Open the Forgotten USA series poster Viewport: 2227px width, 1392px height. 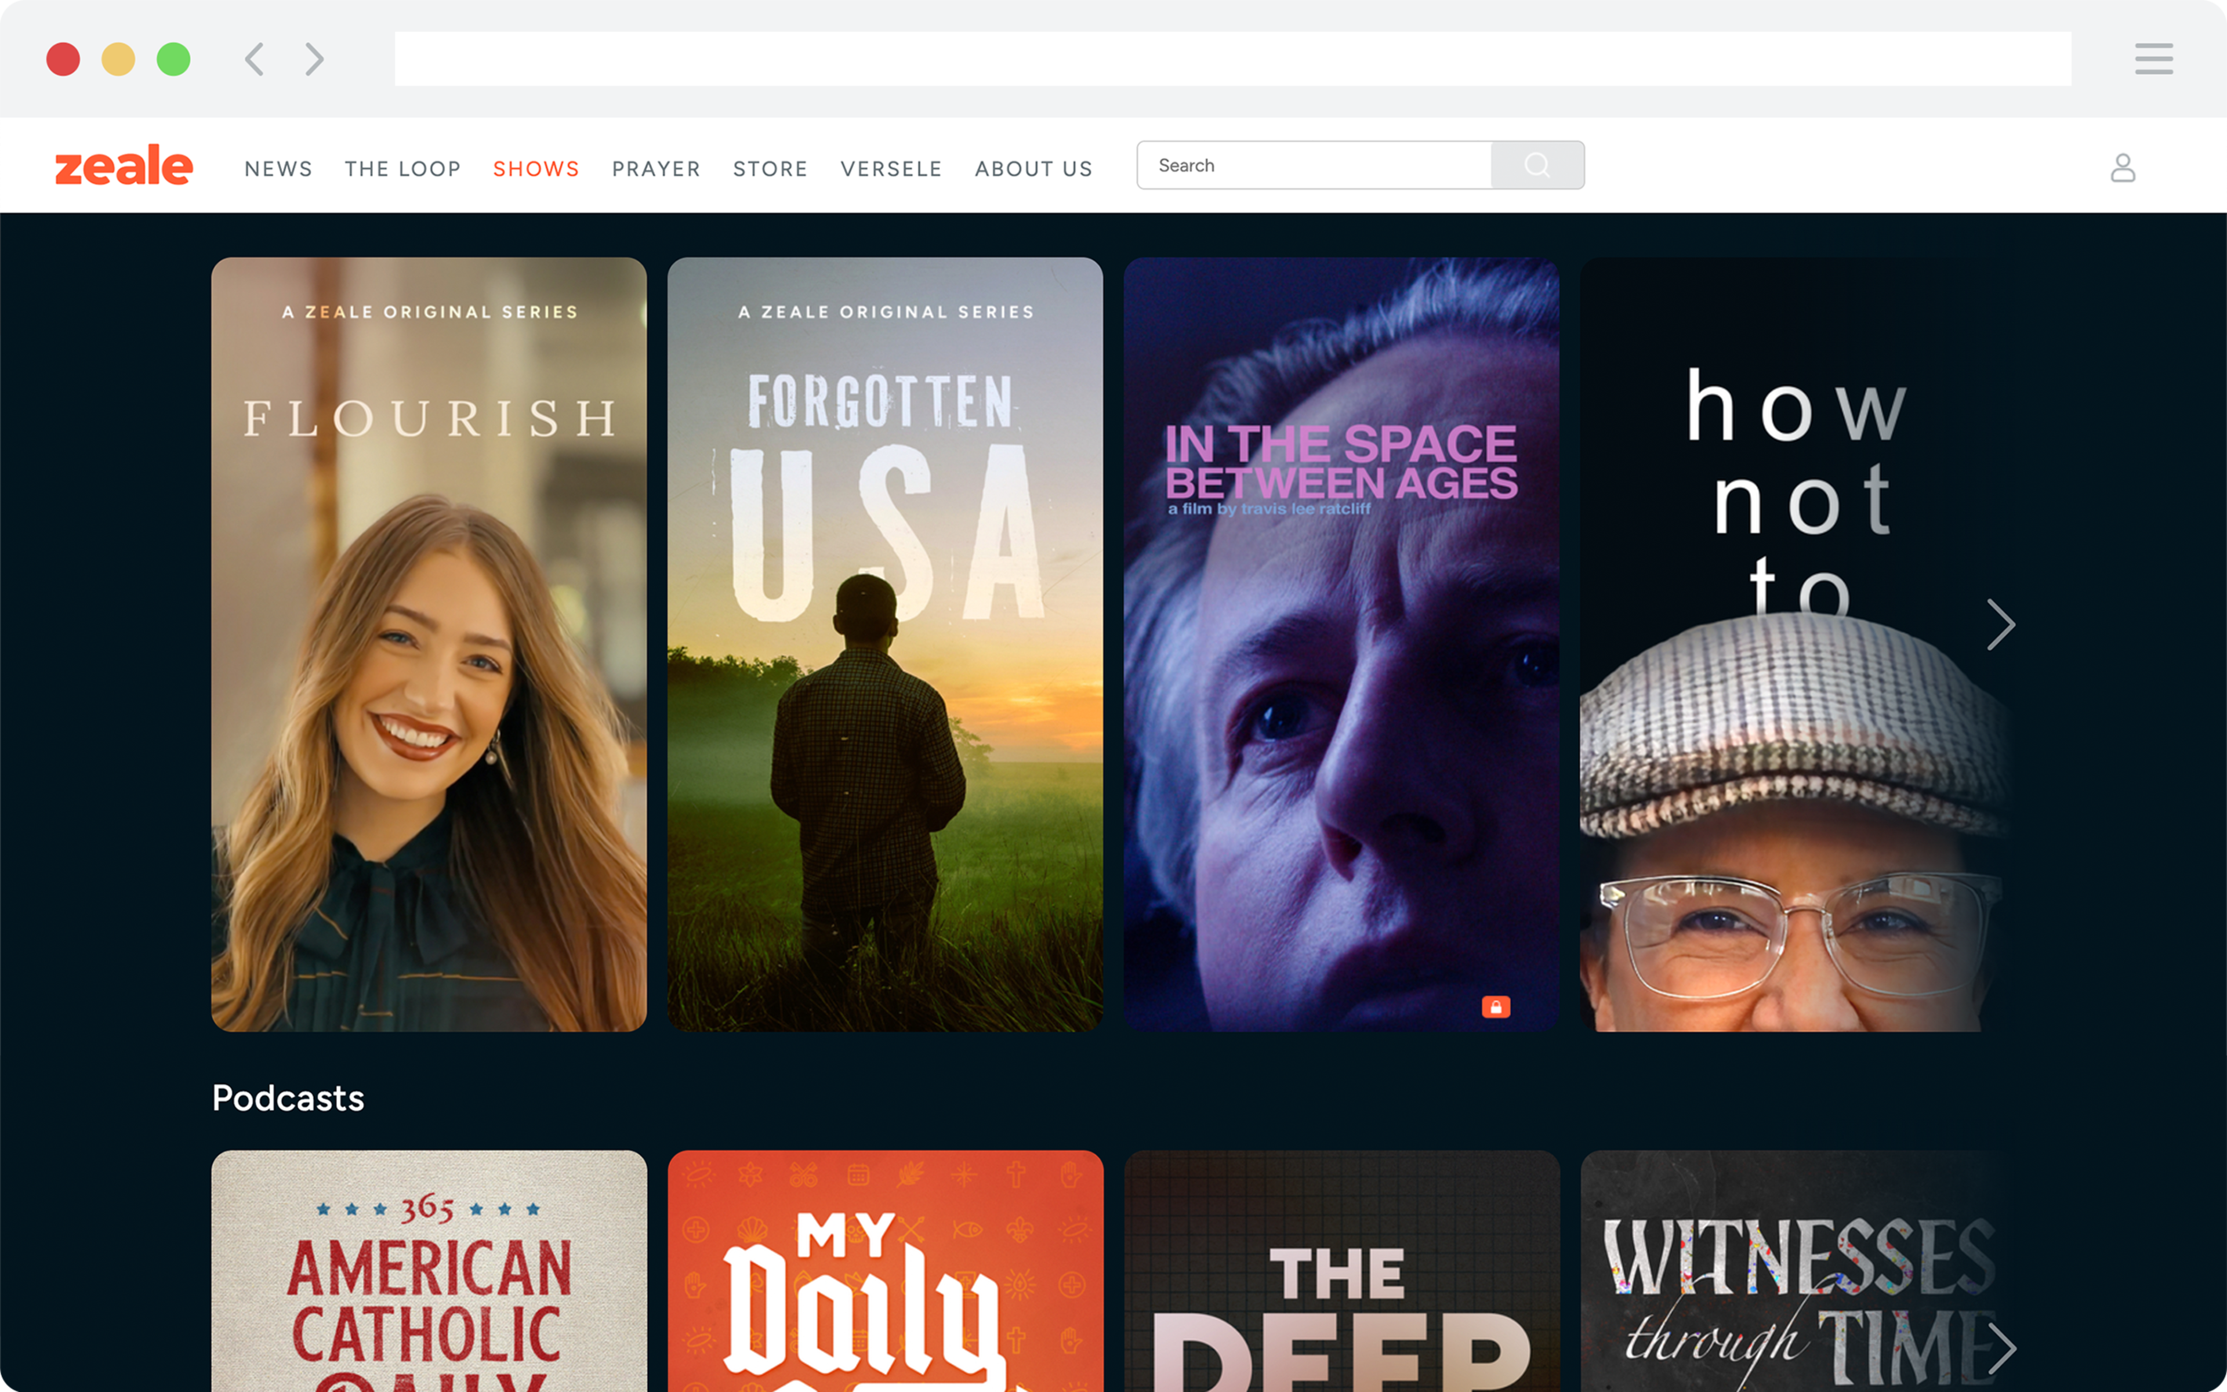884,644
